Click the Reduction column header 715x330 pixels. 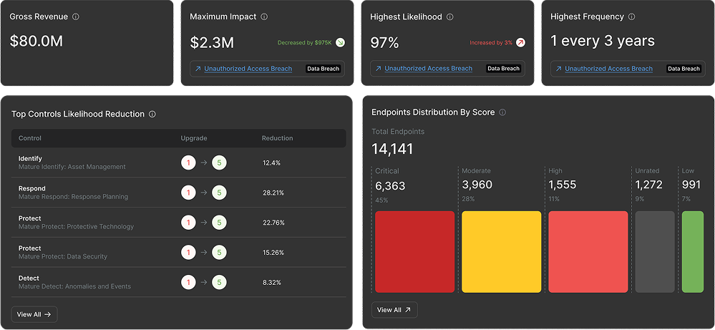277,138
